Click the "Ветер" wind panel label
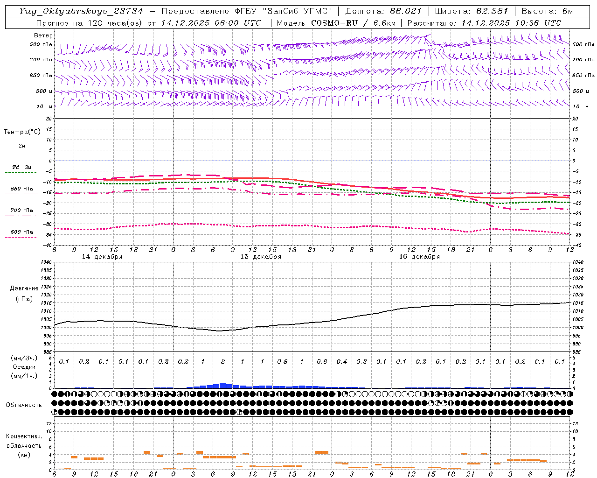This screenshot has height=478, width=597. coord(43,35)
